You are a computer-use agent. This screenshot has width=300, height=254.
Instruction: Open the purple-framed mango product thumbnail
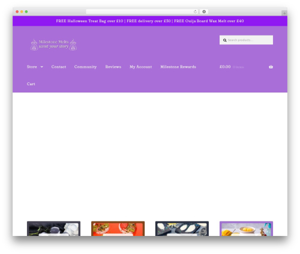tap(246, 229)
